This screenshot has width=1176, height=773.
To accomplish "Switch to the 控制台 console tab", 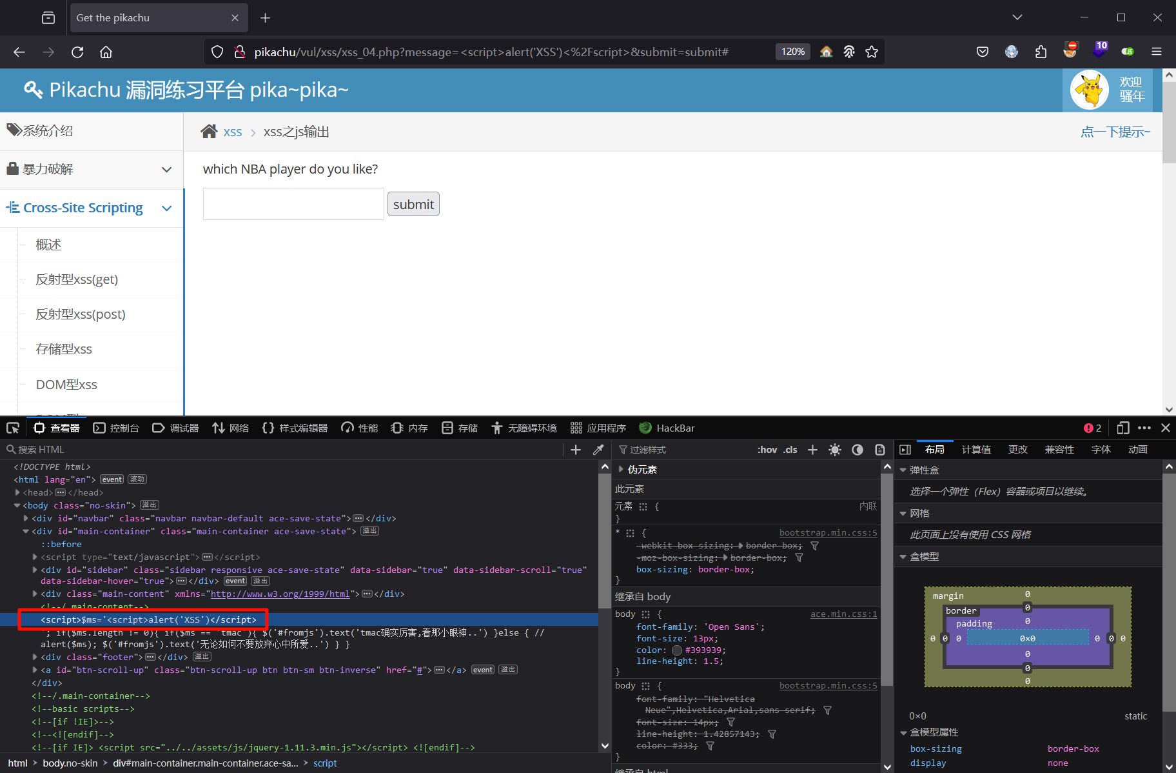I will (x=116, y=428).
